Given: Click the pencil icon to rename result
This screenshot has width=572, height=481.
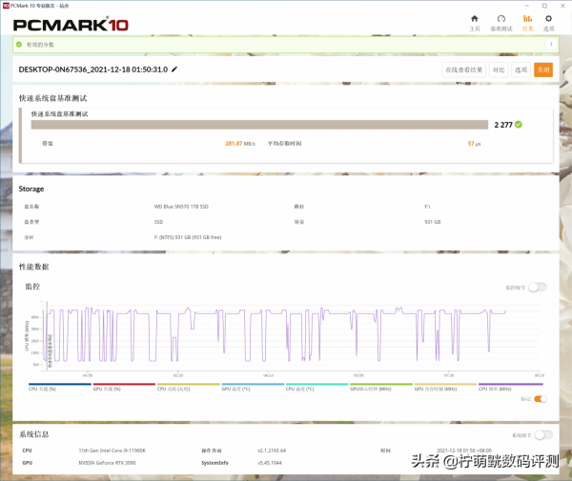Looking at the screenshot, I should [174, 70].
